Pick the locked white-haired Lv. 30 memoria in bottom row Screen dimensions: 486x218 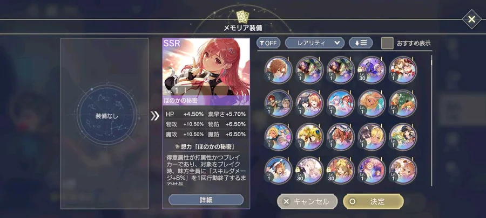309,170
